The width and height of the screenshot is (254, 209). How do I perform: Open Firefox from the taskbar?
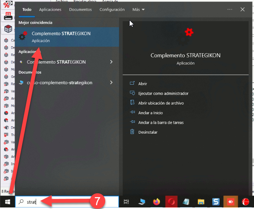click(x=156, y=202)
